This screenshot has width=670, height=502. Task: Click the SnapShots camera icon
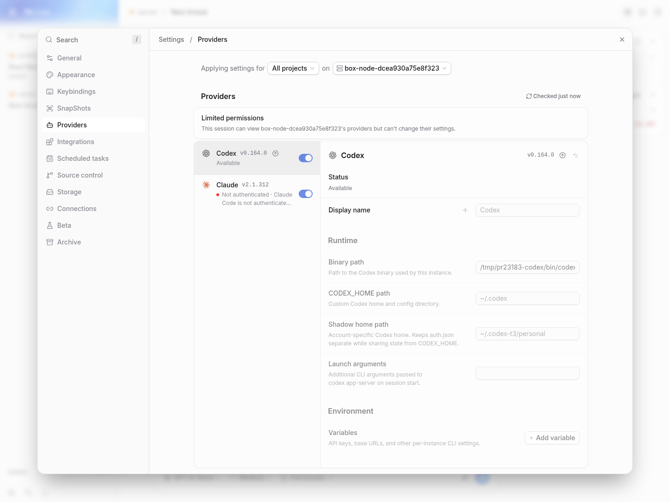[50, 108]
